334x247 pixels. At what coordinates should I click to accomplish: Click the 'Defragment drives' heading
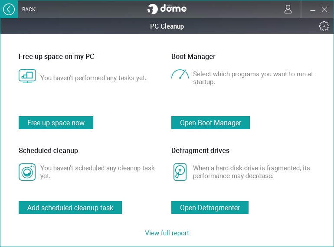200,151
